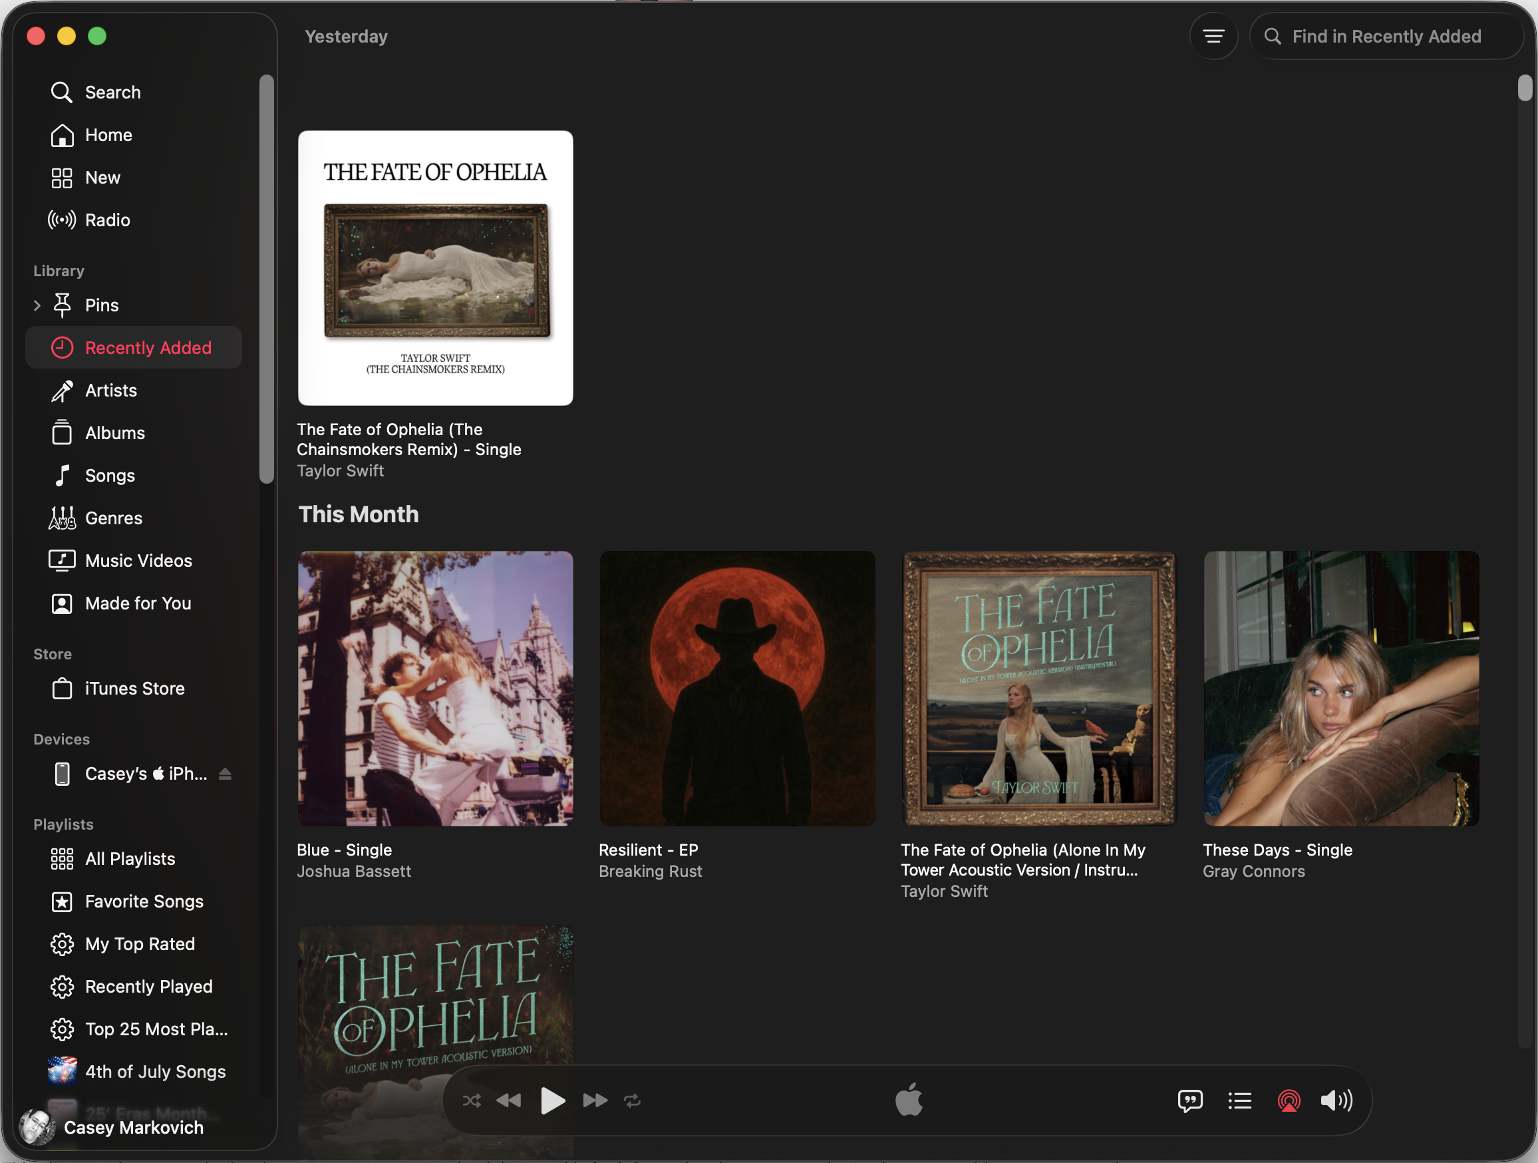The image size is (1538, 1163).
Task: Open AirPlay output selector
Action: pyautogui.click(x=1289, y=1100)
